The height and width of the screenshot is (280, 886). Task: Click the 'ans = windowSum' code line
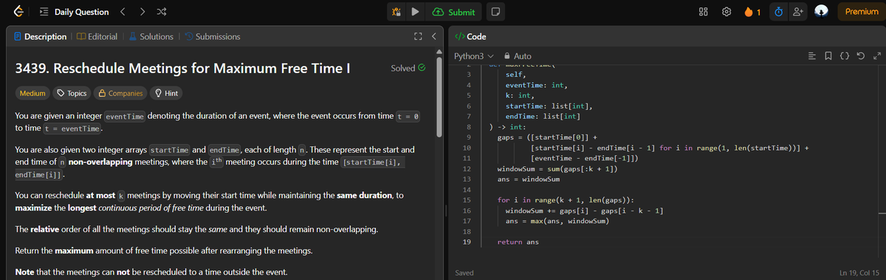[x=528, y=180]
